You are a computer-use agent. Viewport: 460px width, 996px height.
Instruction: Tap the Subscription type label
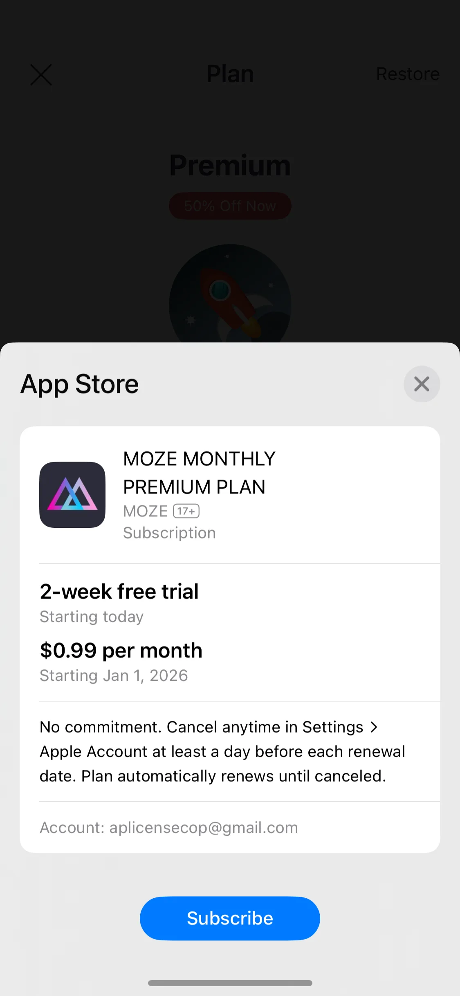[169, 533]
